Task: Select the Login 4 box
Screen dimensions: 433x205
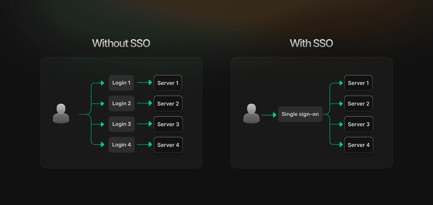Action: (122, 145)
